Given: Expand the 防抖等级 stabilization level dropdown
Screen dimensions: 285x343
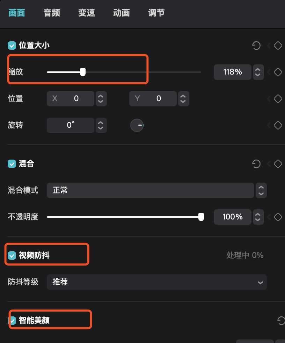Looking at the screenshot, I should point(156,282).
